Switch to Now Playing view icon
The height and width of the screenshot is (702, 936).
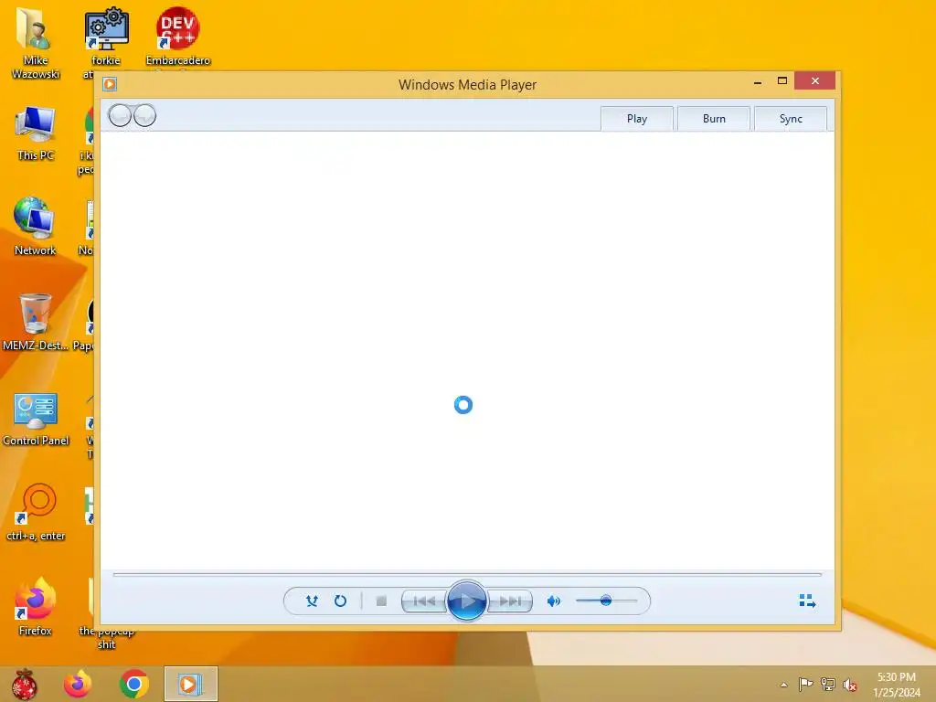(x=807, y=601)
